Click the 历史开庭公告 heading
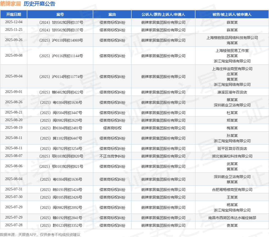This screenshot has width=269, height=237. [x=39, y=4]
